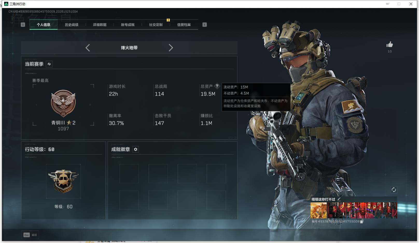Click the 撤离率 30.7% value
The height and width of the screenshot is (243, 419).
[x=116, y=123]
